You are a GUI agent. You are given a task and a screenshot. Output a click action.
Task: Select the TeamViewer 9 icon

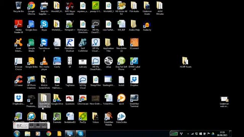point(44,45)
